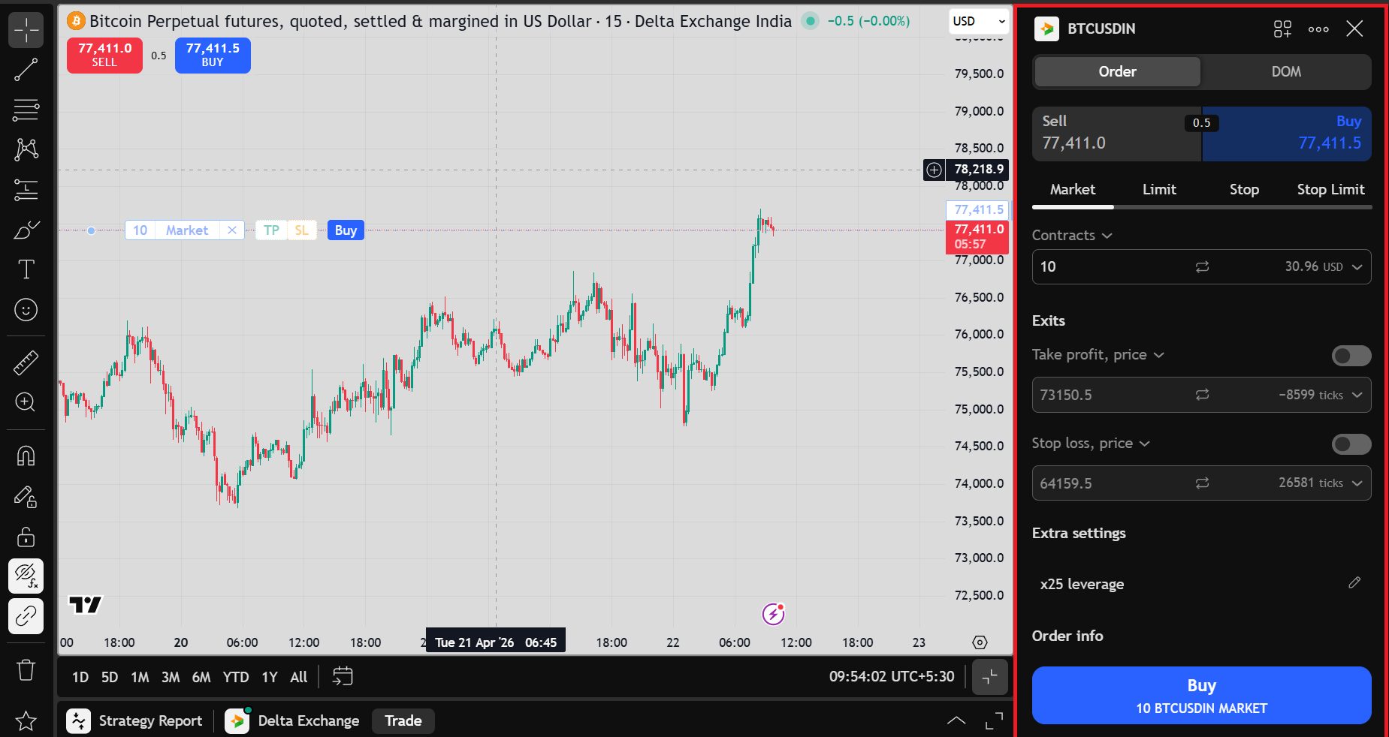1389x737 pixels.
Task: Open the go to date calendar
Action: (x=343, y=677)
